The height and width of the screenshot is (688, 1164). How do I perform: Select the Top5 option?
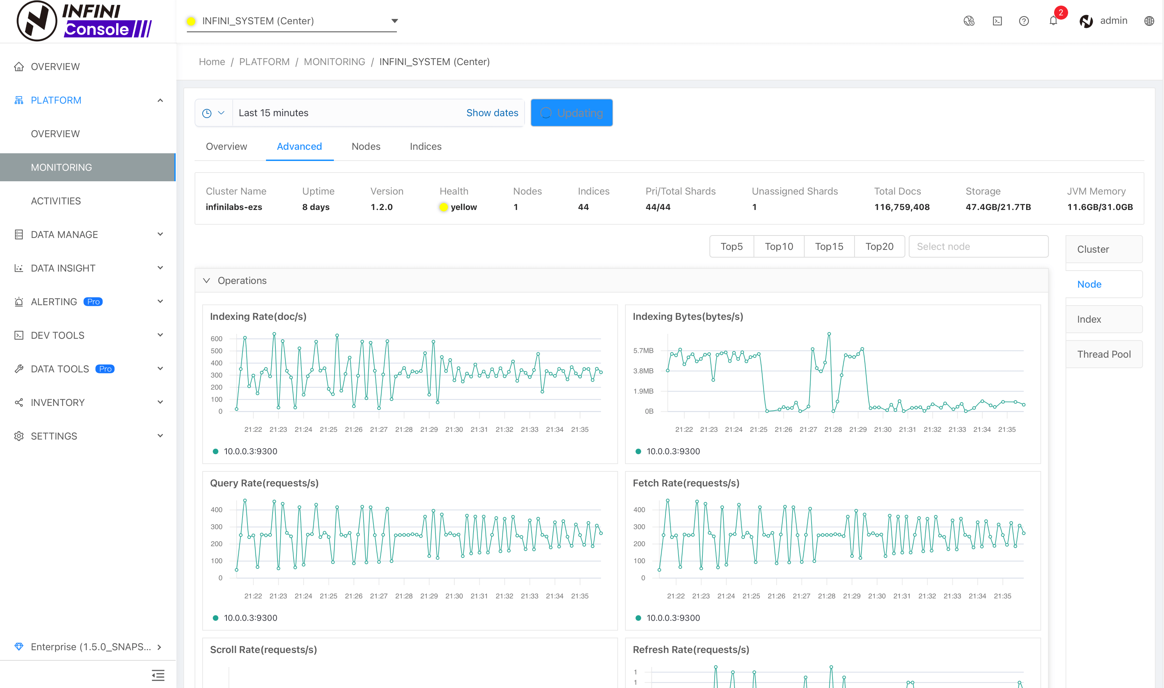731,246
